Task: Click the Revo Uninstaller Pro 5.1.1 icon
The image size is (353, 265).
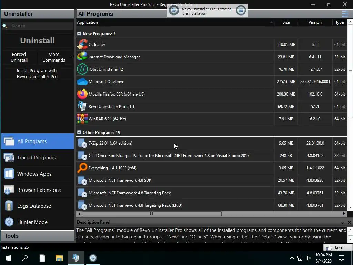Action: pyautogui.click(x=82, y=106)
